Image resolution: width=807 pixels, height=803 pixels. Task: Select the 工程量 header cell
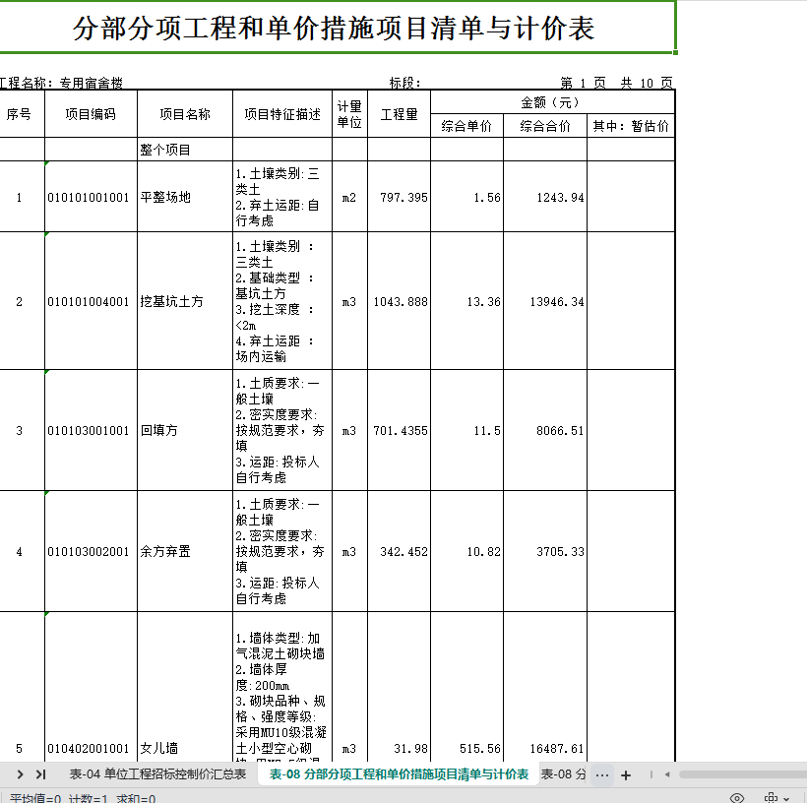pyautogui.click(x=399, y=114)
